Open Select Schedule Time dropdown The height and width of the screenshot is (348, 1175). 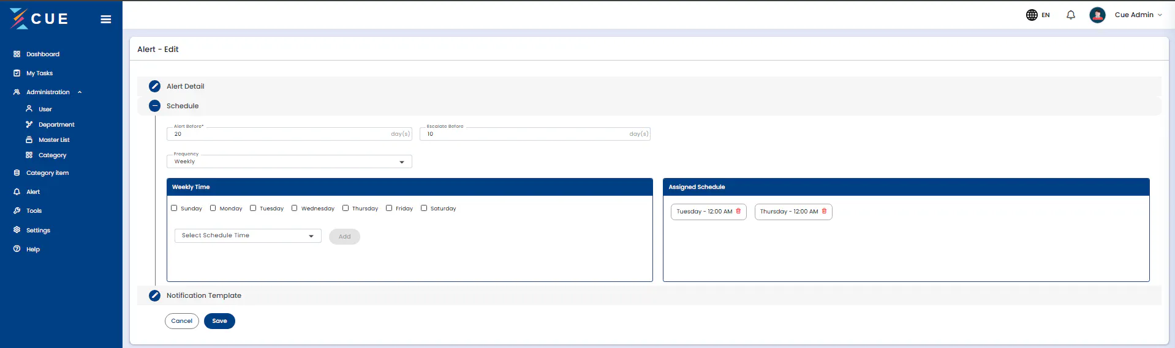click(x=248, y=235)
